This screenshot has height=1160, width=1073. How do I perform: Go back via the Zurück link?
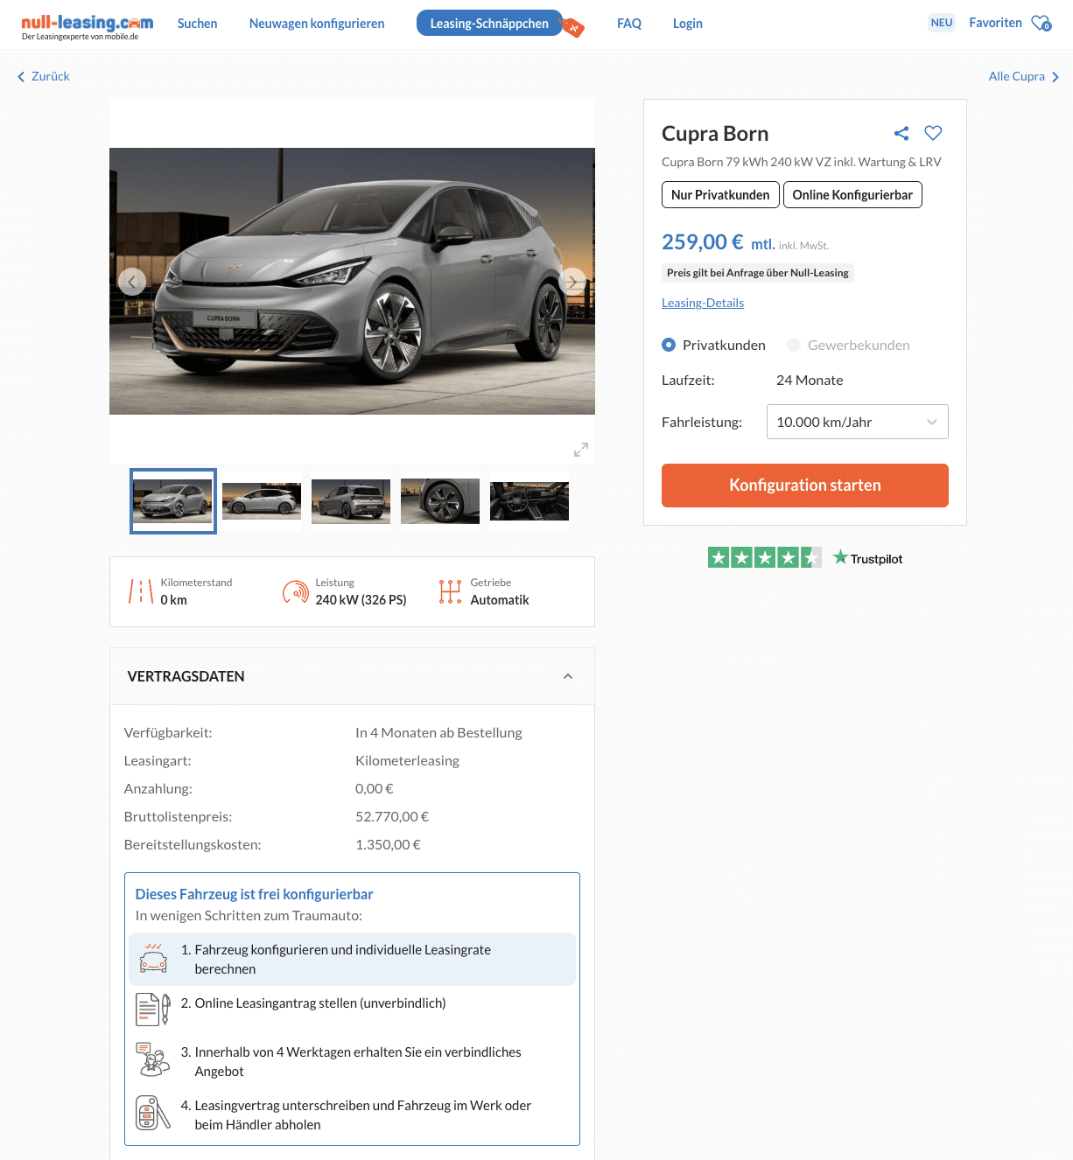(x=51, y=77)
